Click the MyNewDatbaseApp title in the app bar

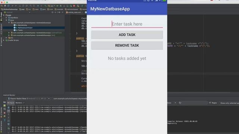click(110, 9)
